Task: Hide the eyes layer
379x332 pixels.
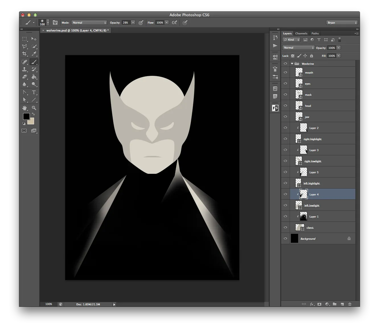Action: (285, 83)
